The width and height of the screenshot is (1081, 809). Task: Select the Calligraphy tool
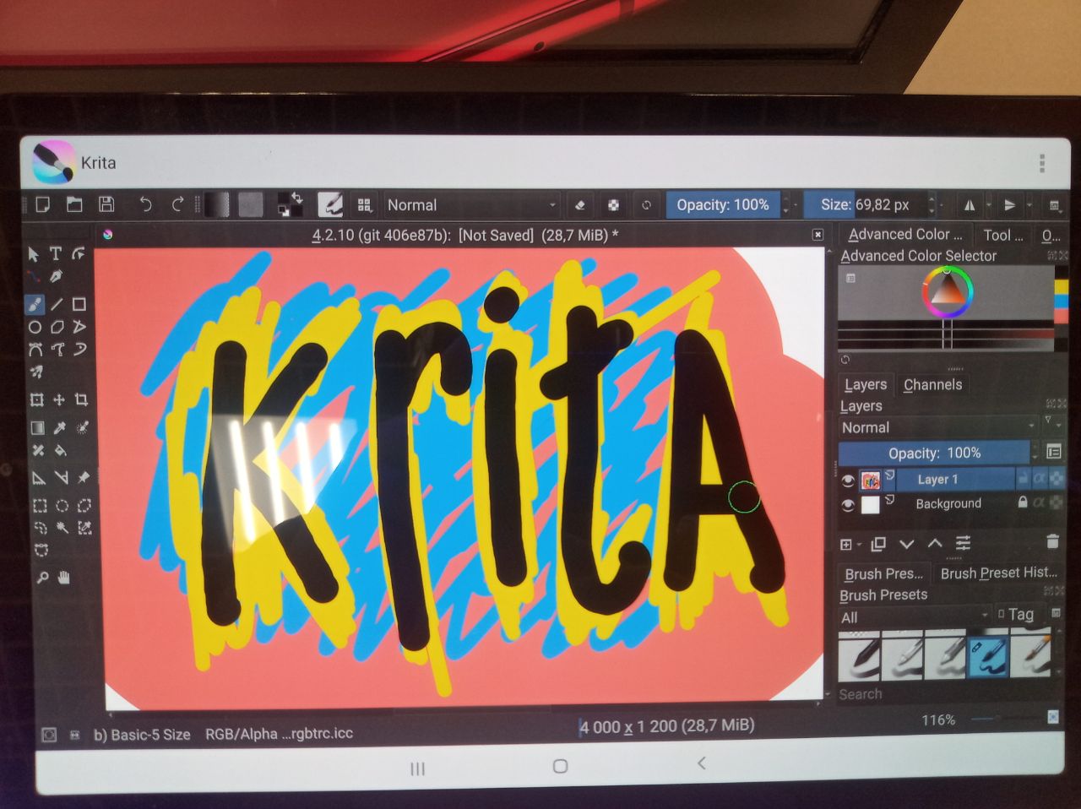pos(56,276)
